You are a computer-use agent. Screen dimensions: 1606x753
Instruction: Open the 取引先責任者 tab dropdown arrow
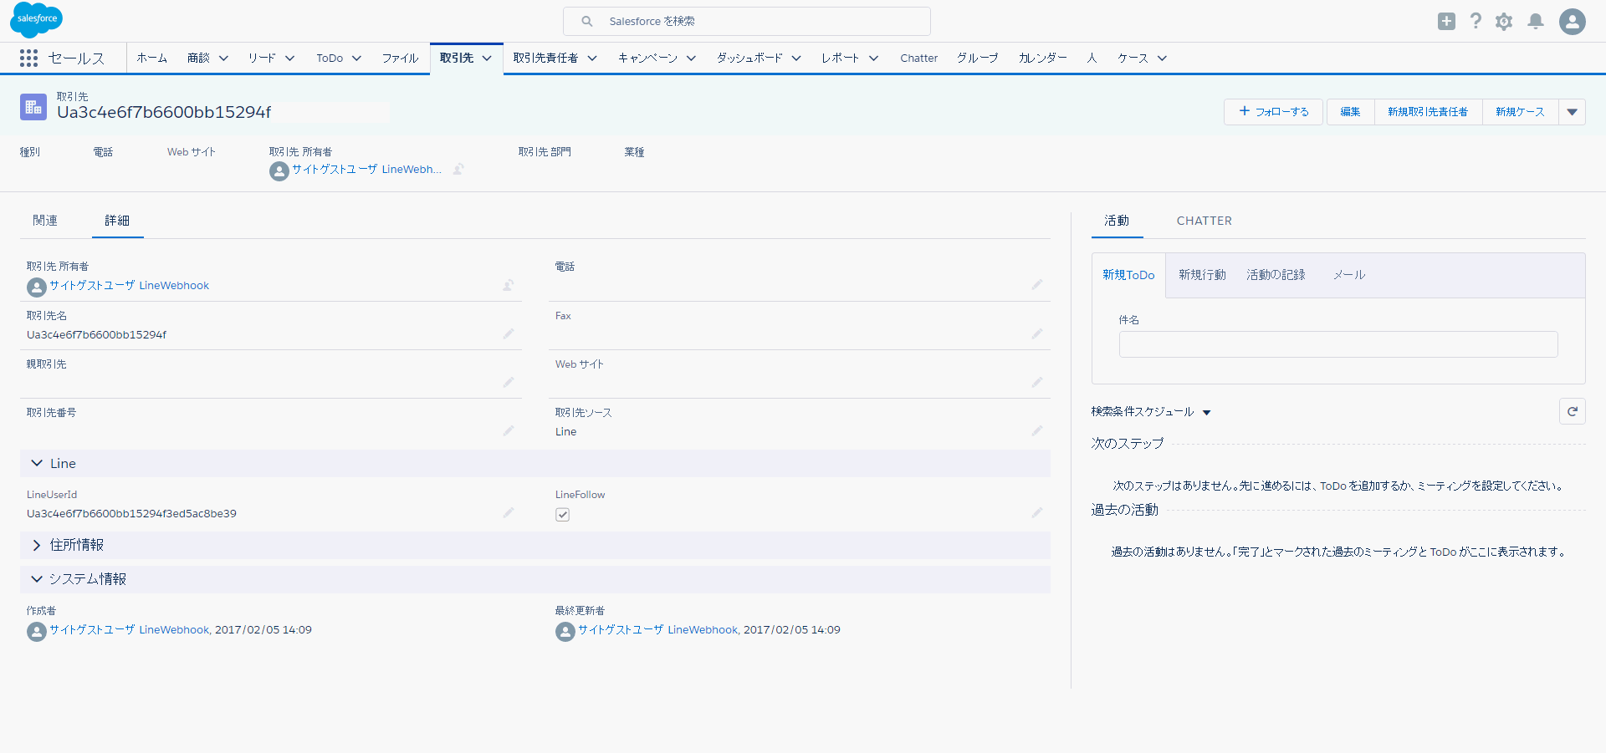pyautogui.click(x=592, y=59)
